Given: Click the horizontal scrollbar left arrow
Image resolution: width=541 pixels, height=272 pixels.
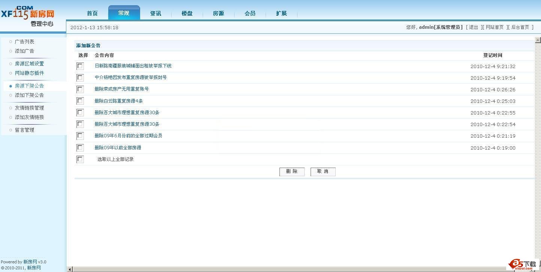Looking at the screenshot, I should [x=70, y=269].
